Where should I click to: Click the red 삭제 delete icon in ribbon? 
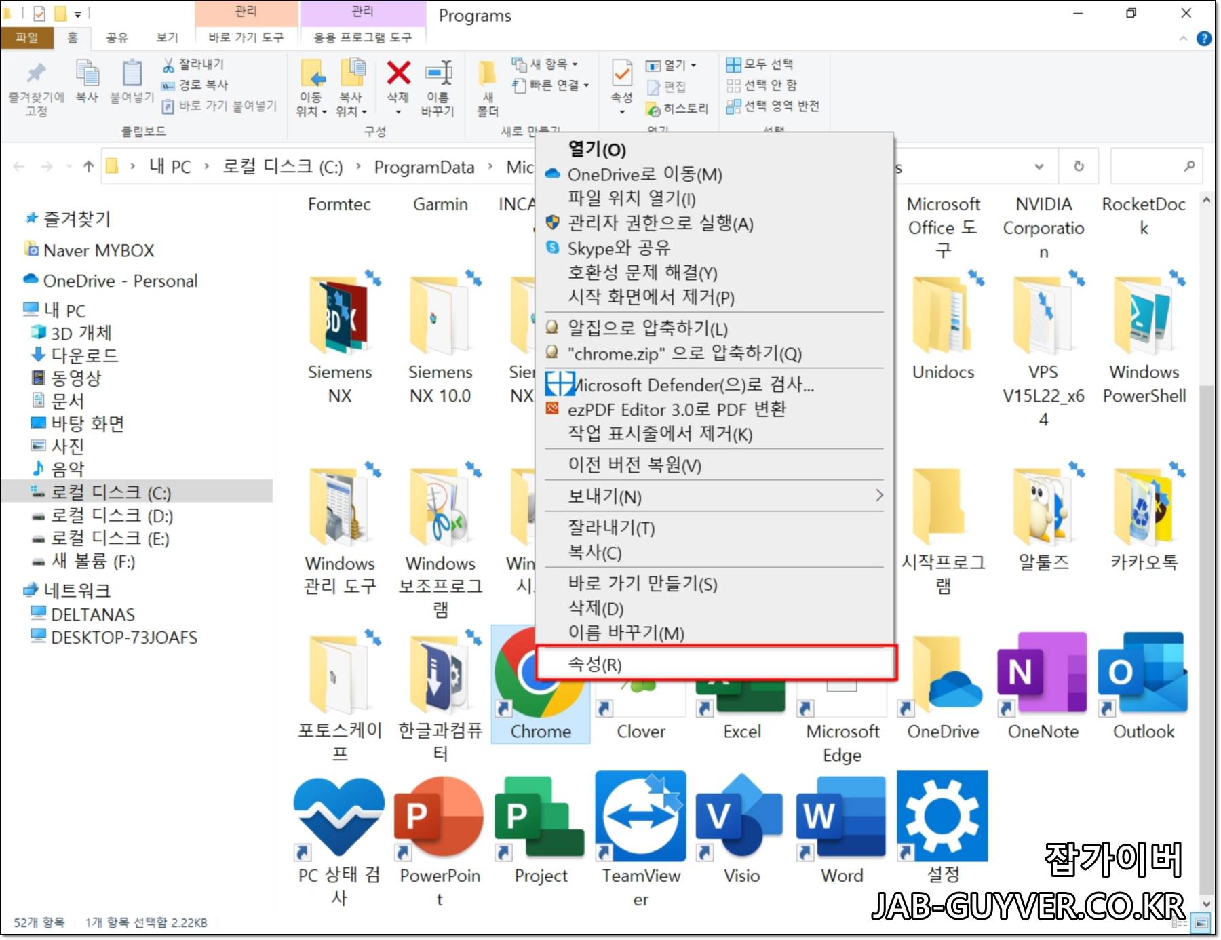(398, 73)
